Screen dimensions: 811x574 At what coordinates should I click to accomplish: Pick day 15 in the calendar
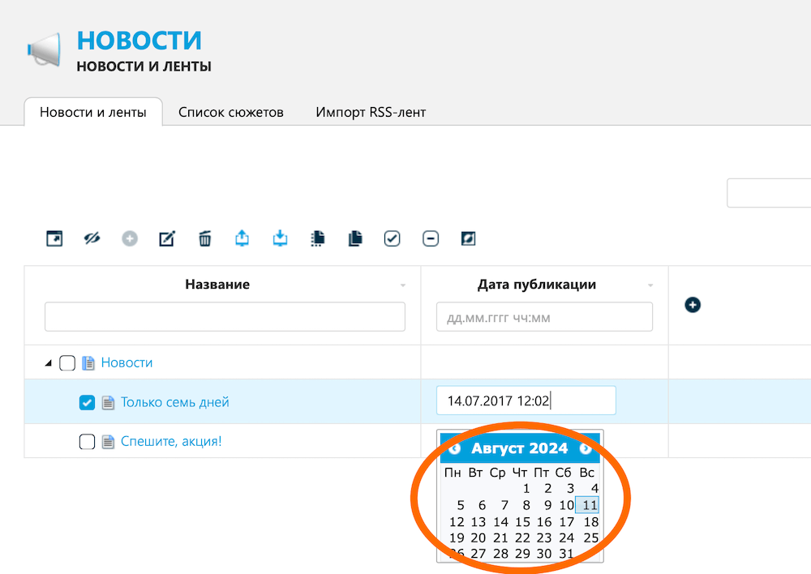tap(522, 522)
